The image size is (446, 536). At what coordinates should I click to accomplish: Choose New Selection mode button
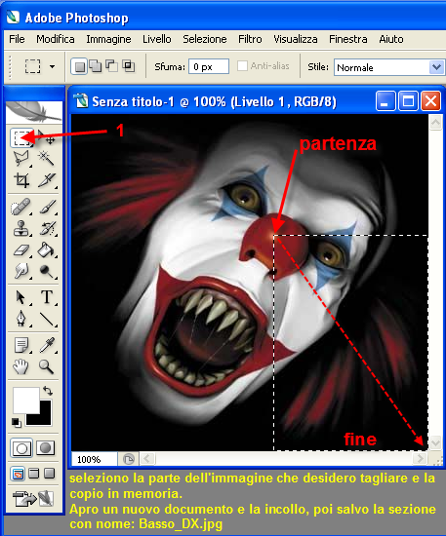79,66
